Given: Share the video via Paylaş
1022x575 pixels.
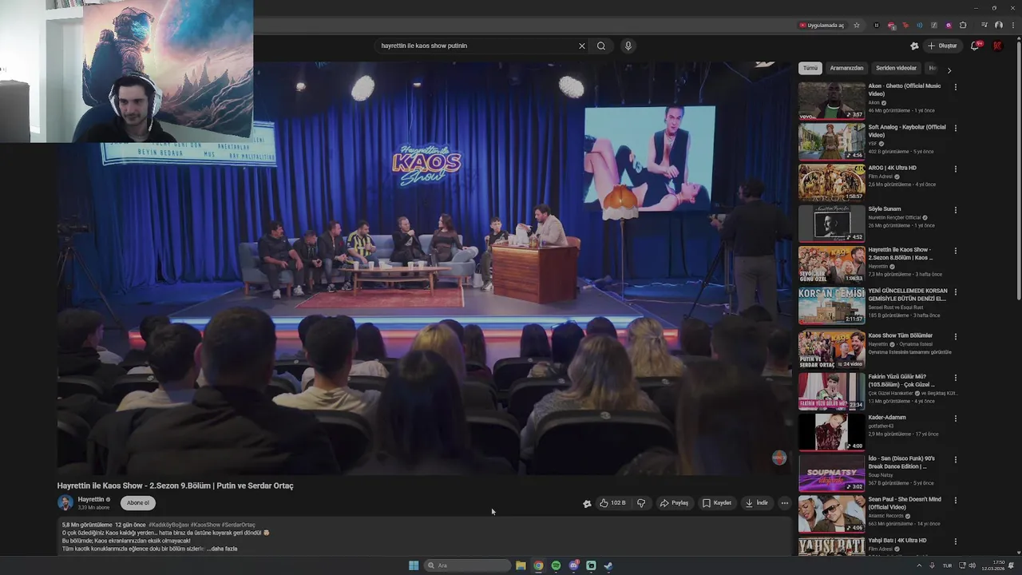Looking at the screenshot, I should click(674, 503).
